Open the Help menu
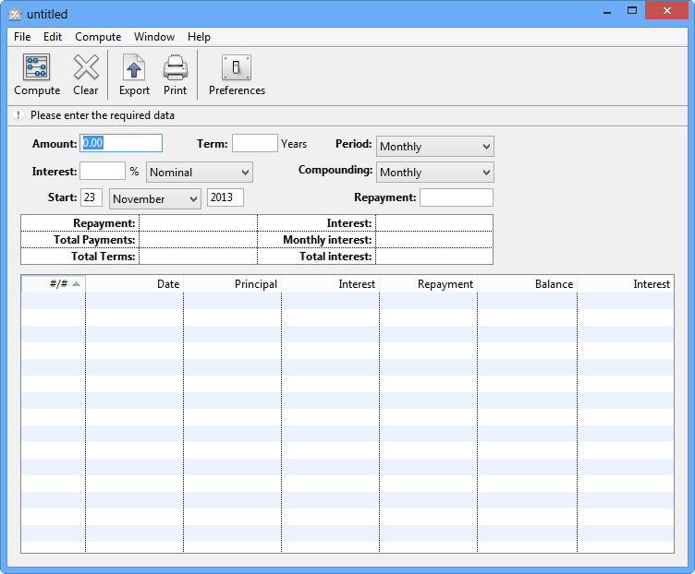The image size is (695, 574). (x=199, y=37)
